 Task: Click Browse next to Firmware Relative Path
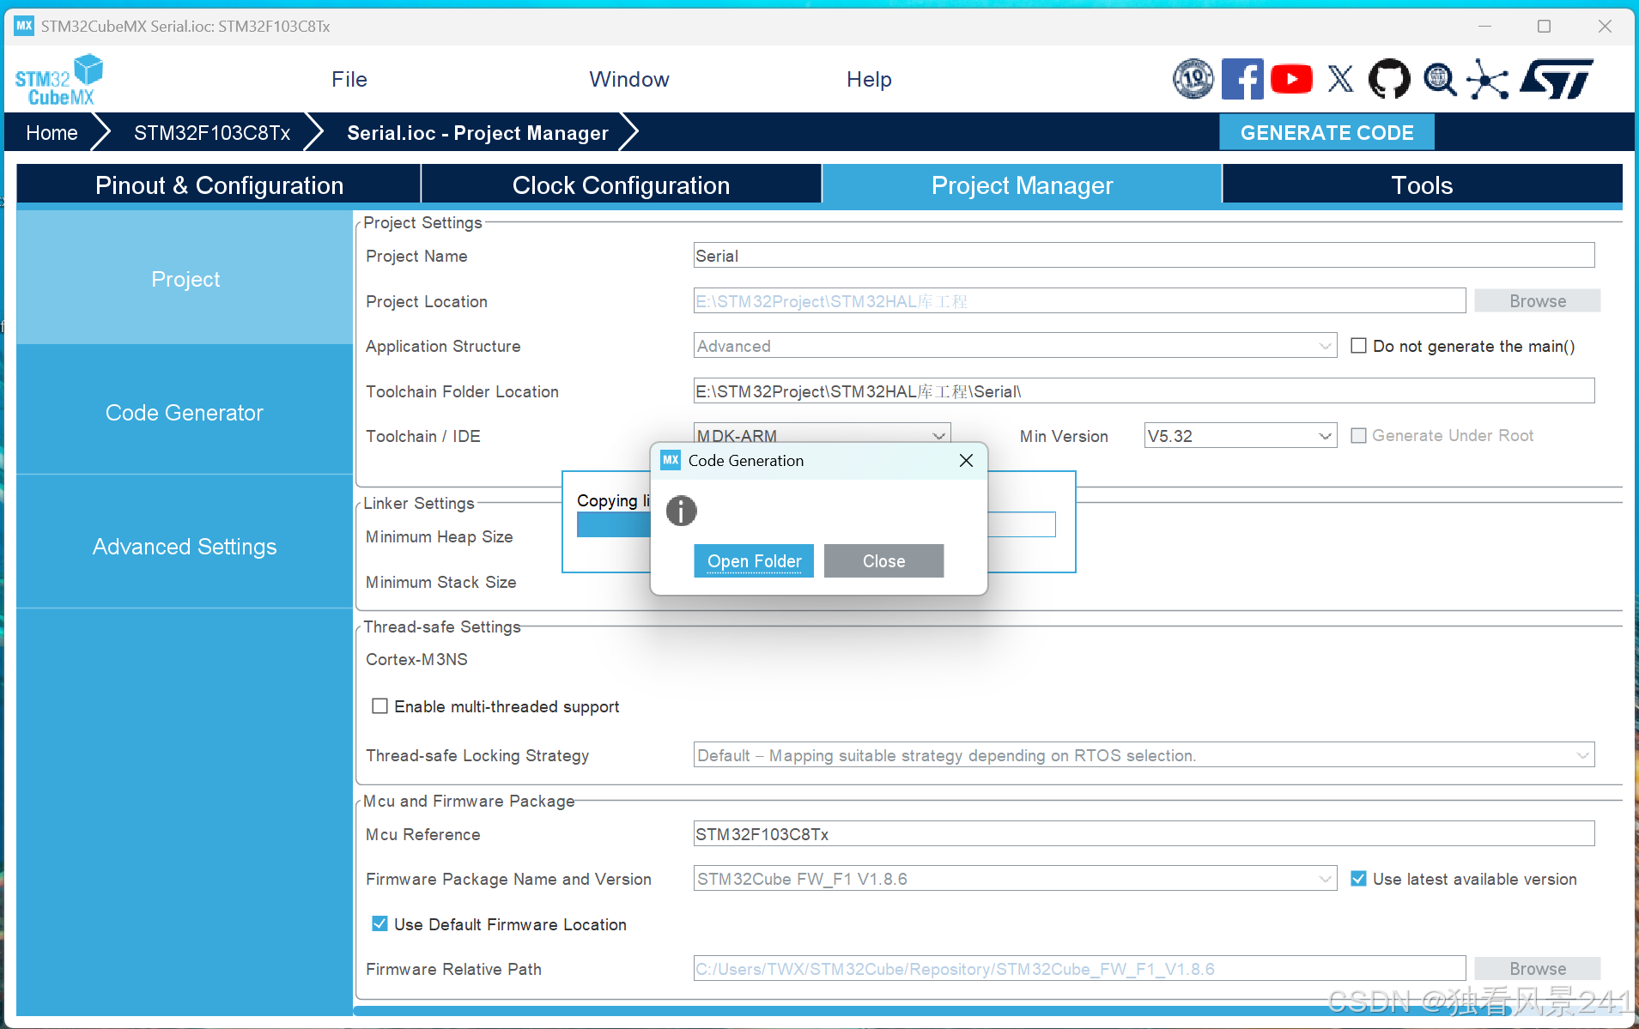1537,968
